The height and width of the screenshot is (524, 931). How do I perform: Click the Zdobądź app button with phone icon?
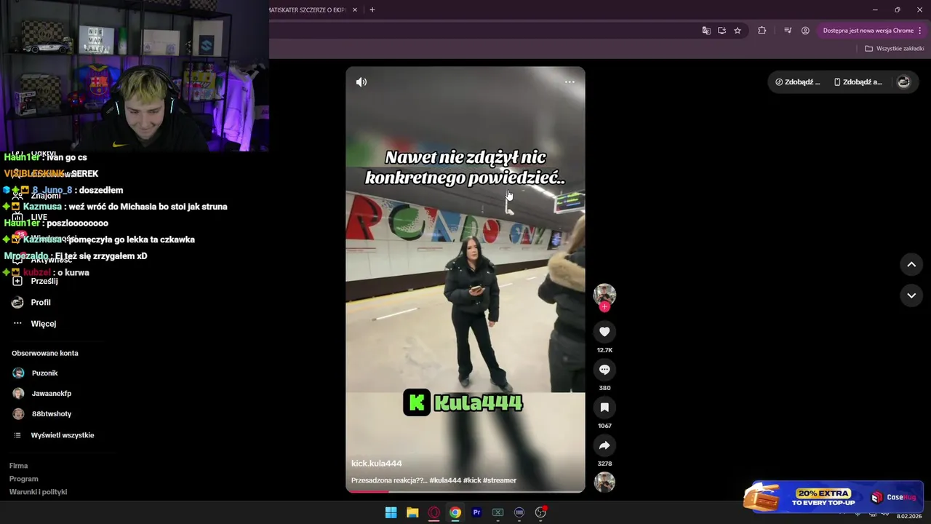click(x=858, y=82)
